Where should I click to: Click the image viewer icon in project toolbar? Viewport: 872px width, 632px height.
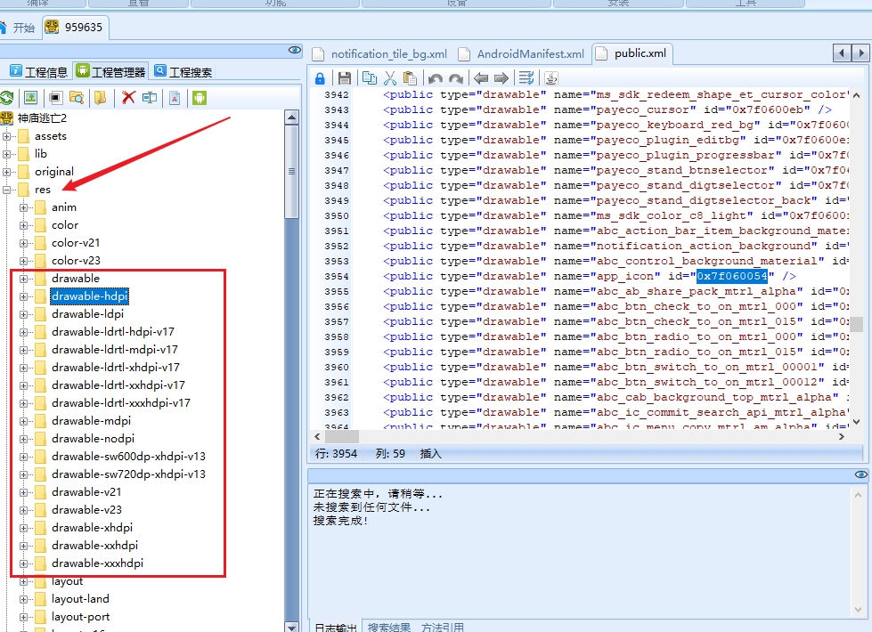coord(30,98)
